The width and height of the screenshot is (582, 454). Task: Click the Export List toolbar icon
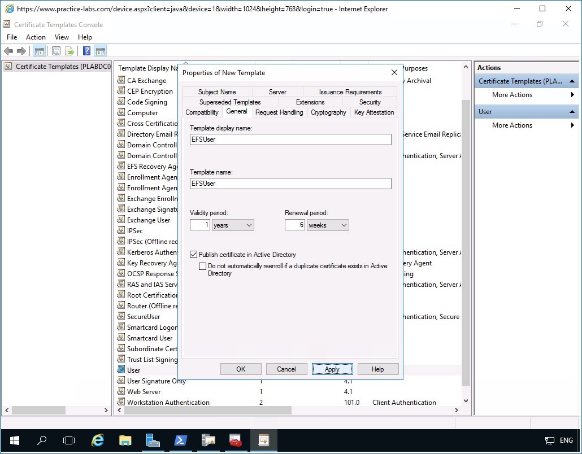point(70,51)
